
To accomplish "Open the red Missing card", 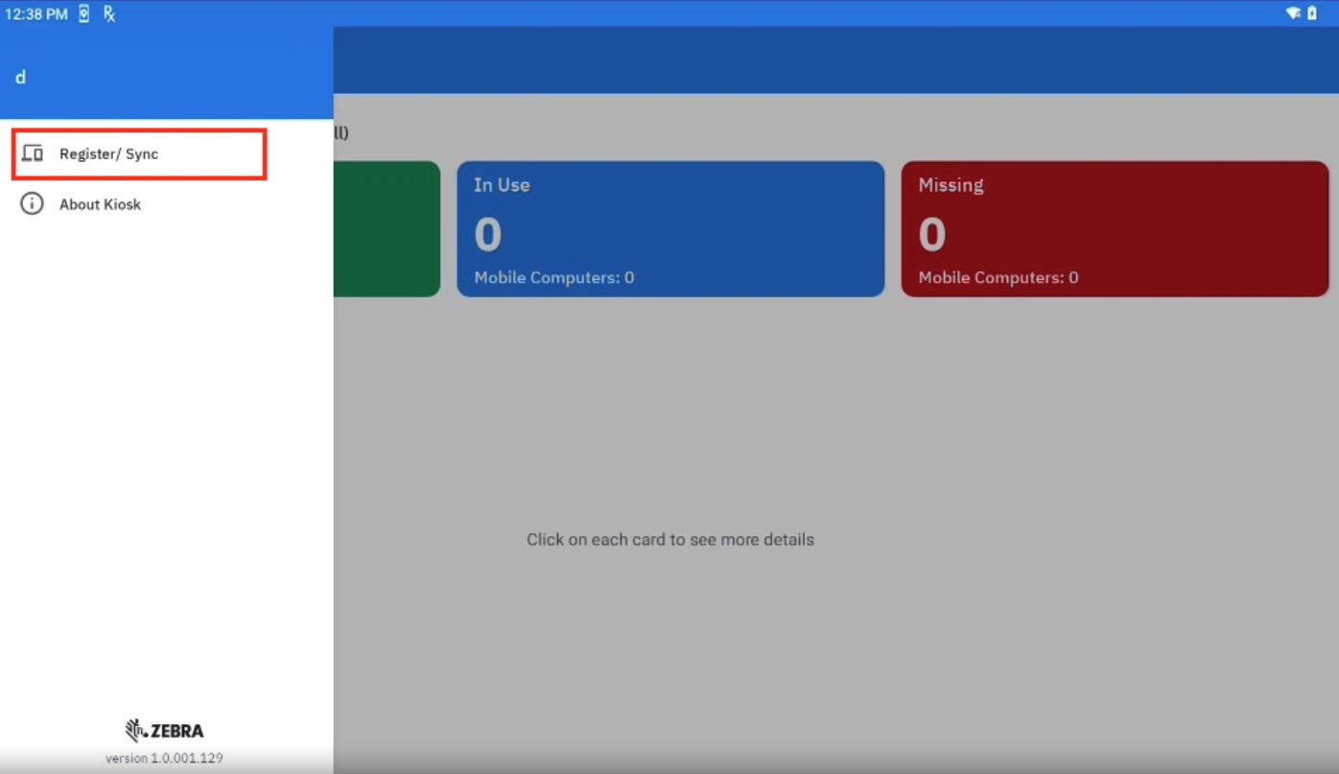I will [x=1115, y=228].
